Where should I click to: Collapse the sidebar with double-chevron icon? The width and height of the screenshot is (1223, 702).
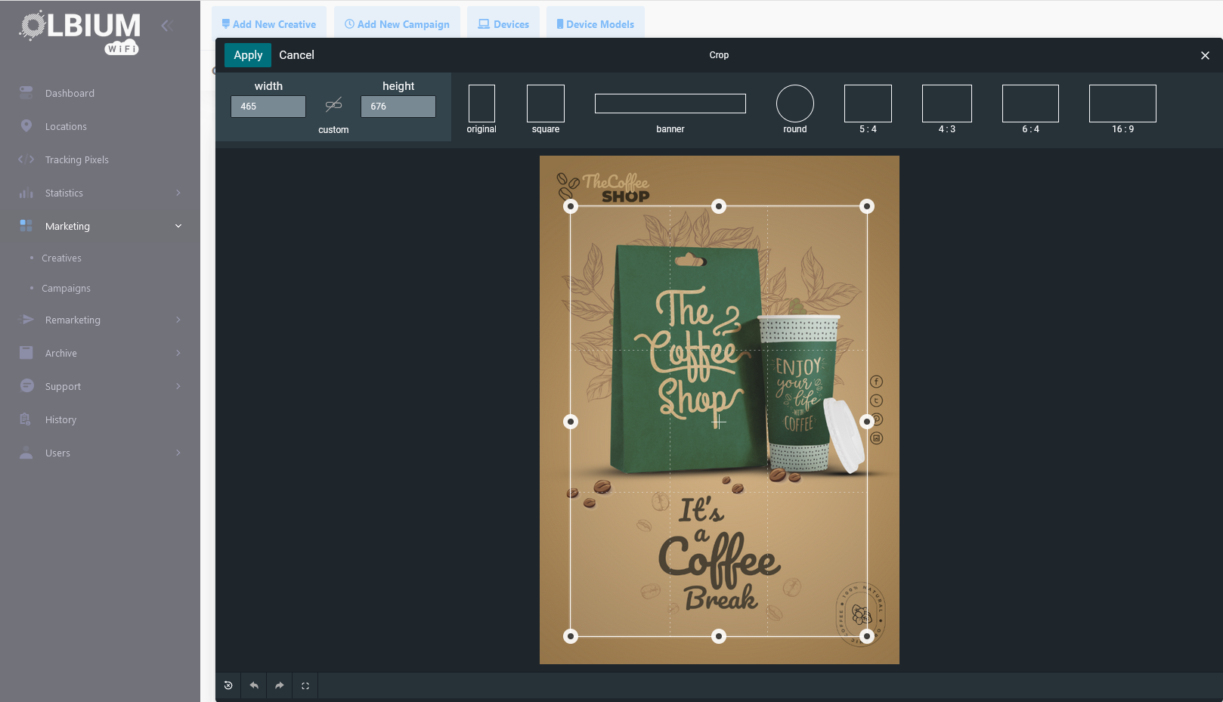pos(167,26)
